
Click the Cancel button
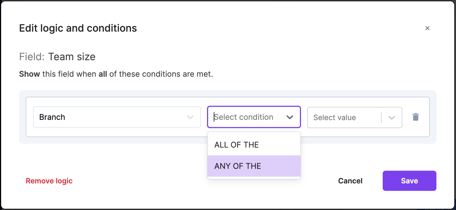[350, 181]
